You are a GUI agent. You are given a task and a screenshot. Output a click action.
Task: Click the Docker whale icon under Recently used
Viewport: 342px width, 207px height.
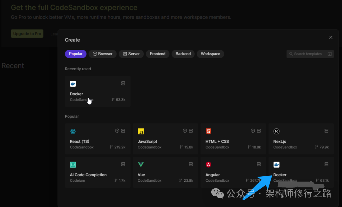coord(73,84)
